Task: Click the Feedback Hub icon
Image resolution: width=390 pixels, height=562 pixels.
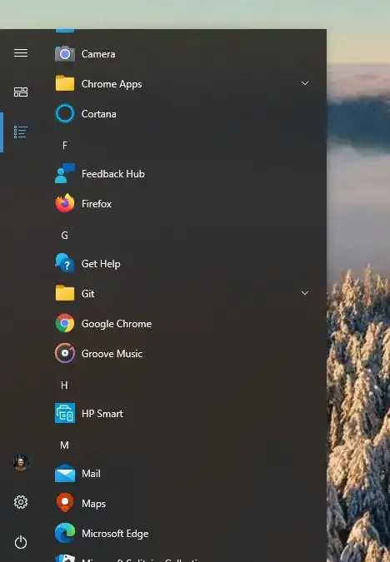Action: tap(65, 173)
